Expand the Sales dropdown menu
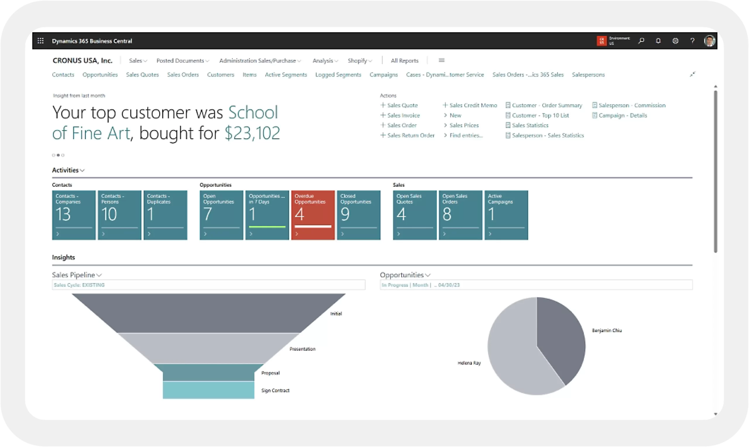The height and width of the screenshot is (447, 749). pos(138,61)
